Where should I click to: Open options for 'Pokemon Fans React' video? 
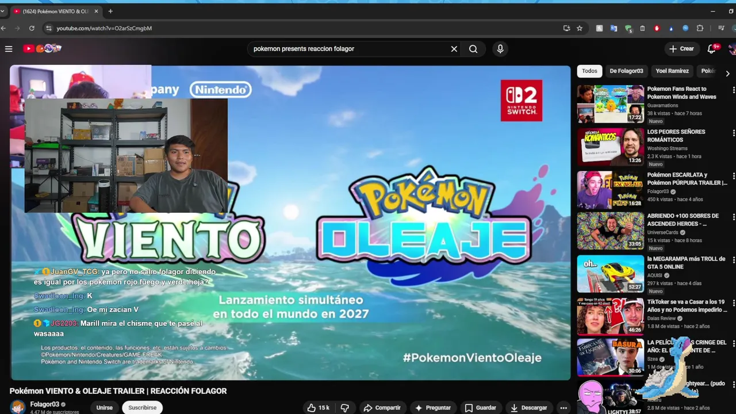point(733,90)
